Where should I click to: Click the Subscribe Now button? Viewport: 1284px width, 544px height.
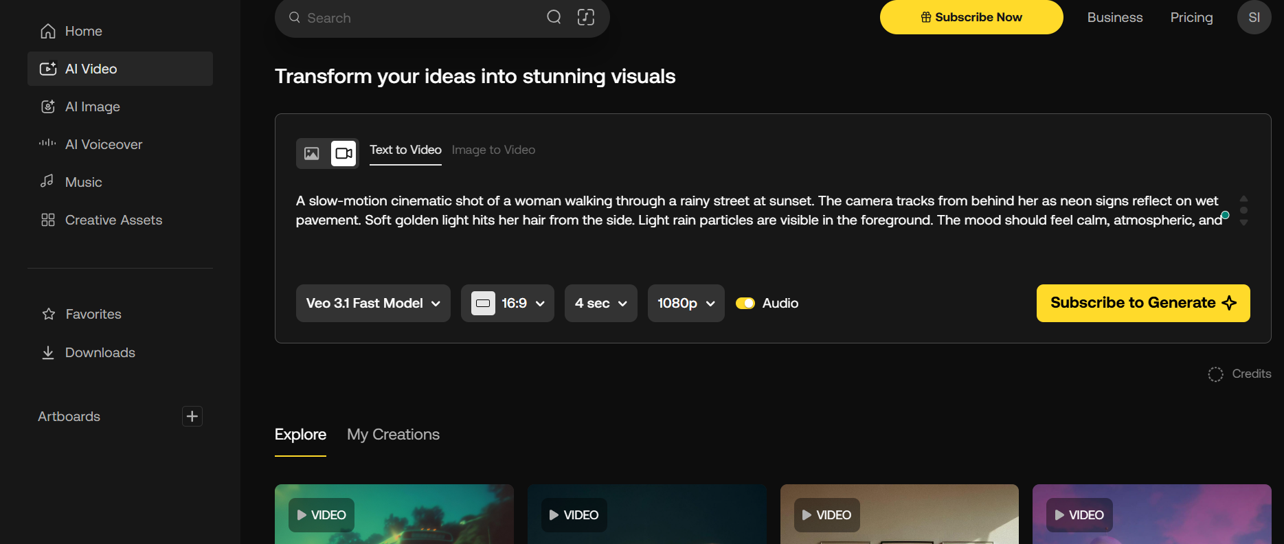[x=971, y=17]
